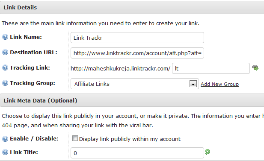Enable Display link publicly checkbox

(x=75, y=138)
